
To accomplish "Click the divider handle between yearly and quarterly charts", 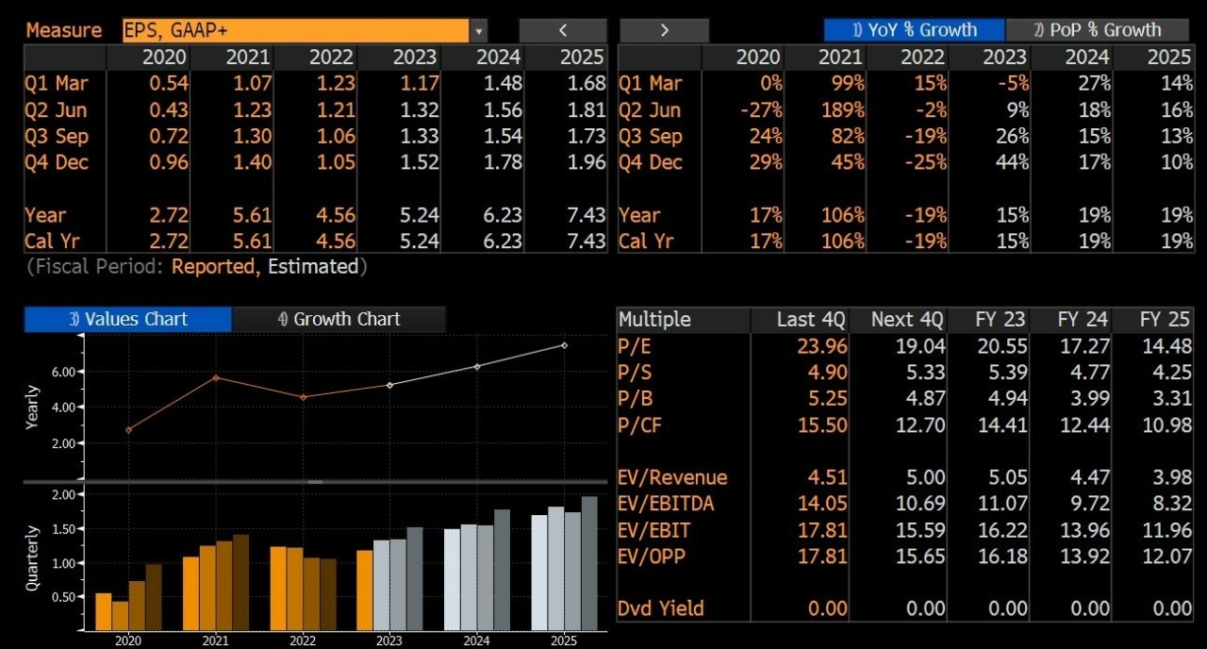I will 315,481.
